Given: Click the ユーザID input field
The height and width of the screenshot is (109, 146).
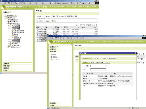Looking at the screenshot, I should pos(98,66).
